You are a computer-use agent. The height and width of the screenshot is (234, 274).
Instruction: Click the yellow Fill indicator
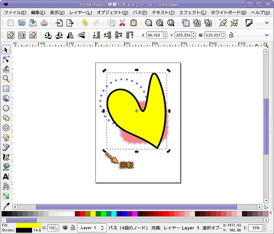(x=28, y=225)
